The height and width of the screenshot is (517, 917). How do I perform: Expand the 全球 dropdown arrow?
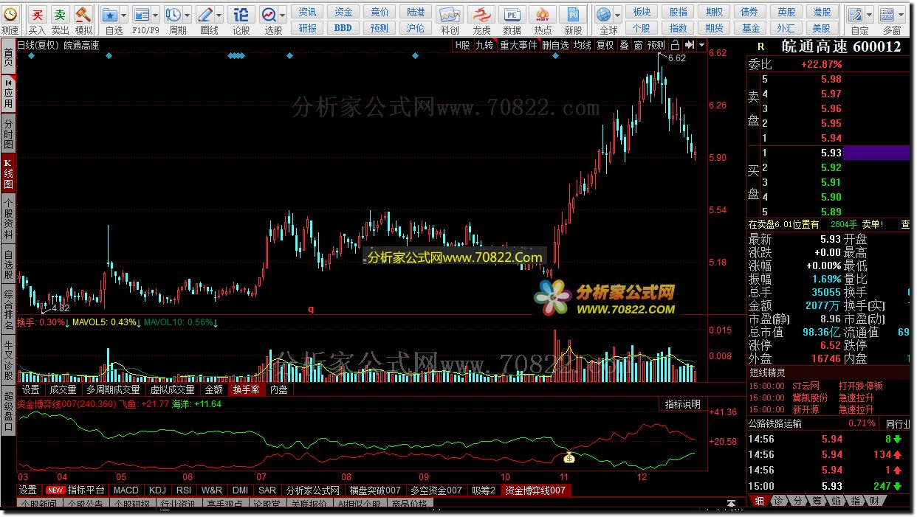tap(617, 15)
